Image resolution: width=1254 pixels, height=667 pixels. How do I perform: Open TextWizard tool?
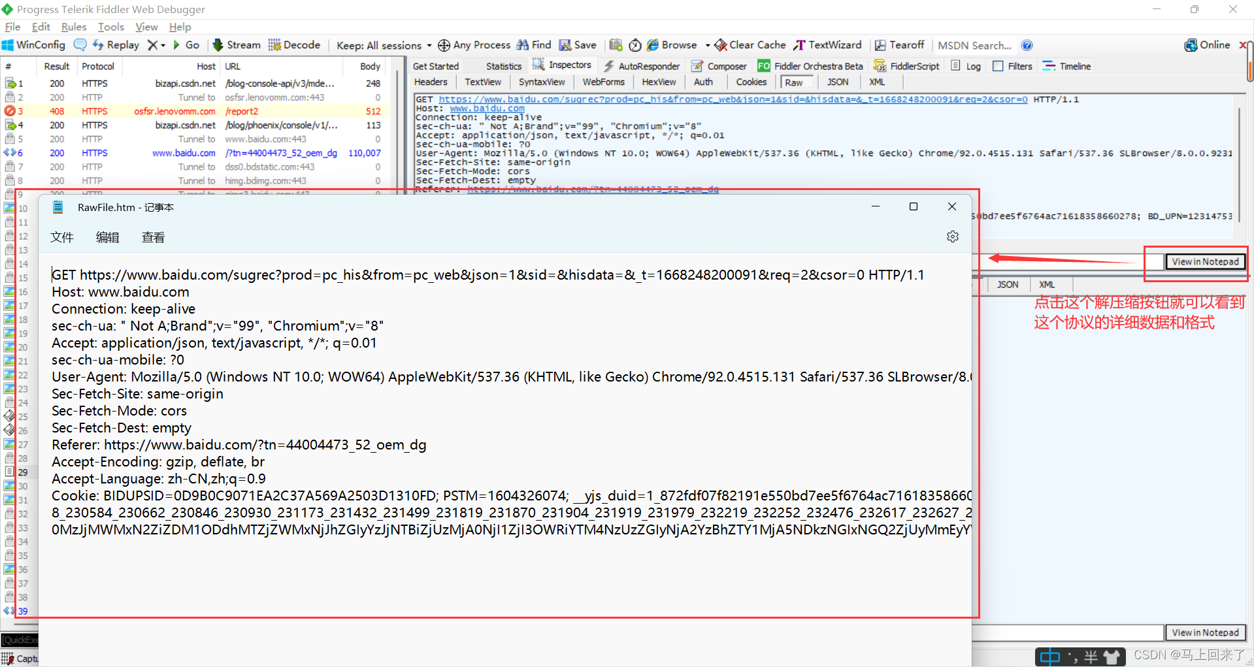[828, 45]
